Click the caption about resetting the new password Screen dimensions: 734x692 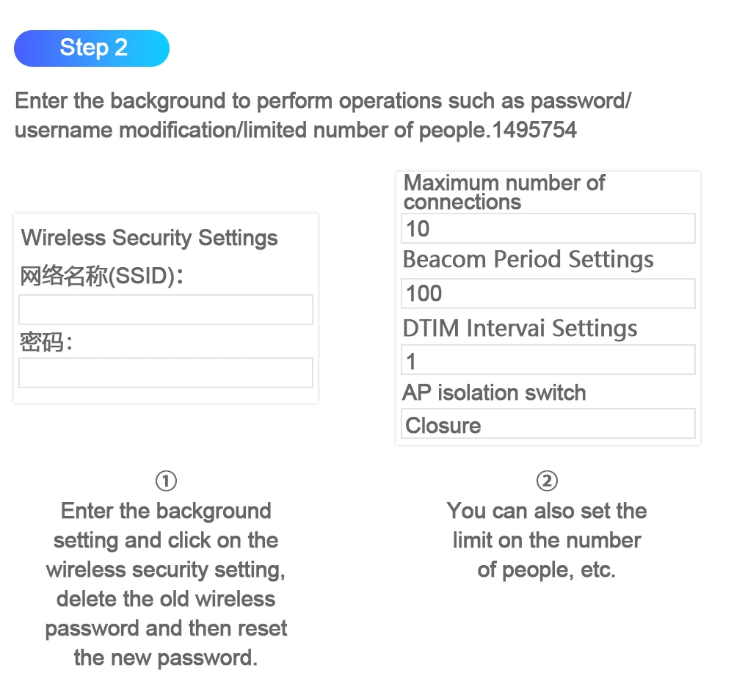(166, 583)
